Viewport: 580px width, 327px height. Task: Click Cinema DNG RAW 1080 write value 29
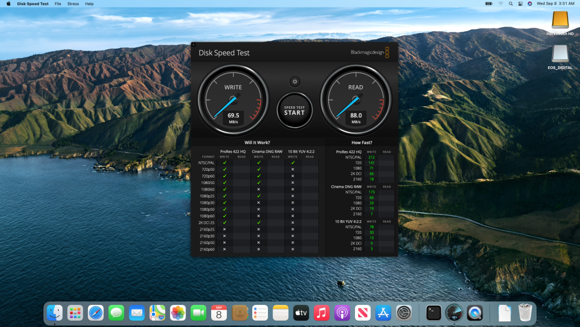click(x=371, y=203)
